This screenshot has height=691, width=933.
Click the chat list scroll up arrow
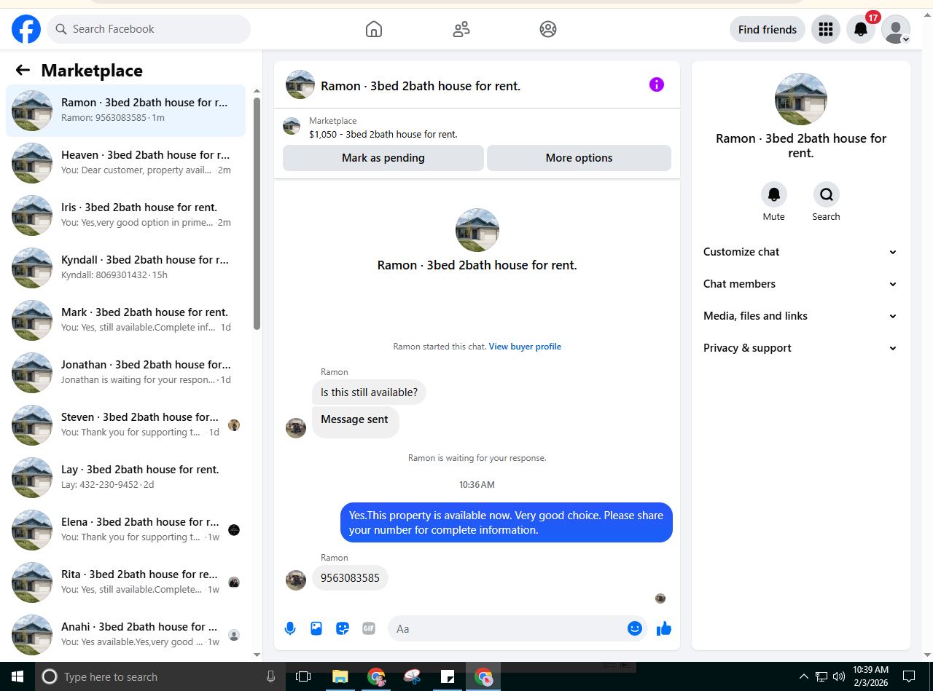coord(257,90)
